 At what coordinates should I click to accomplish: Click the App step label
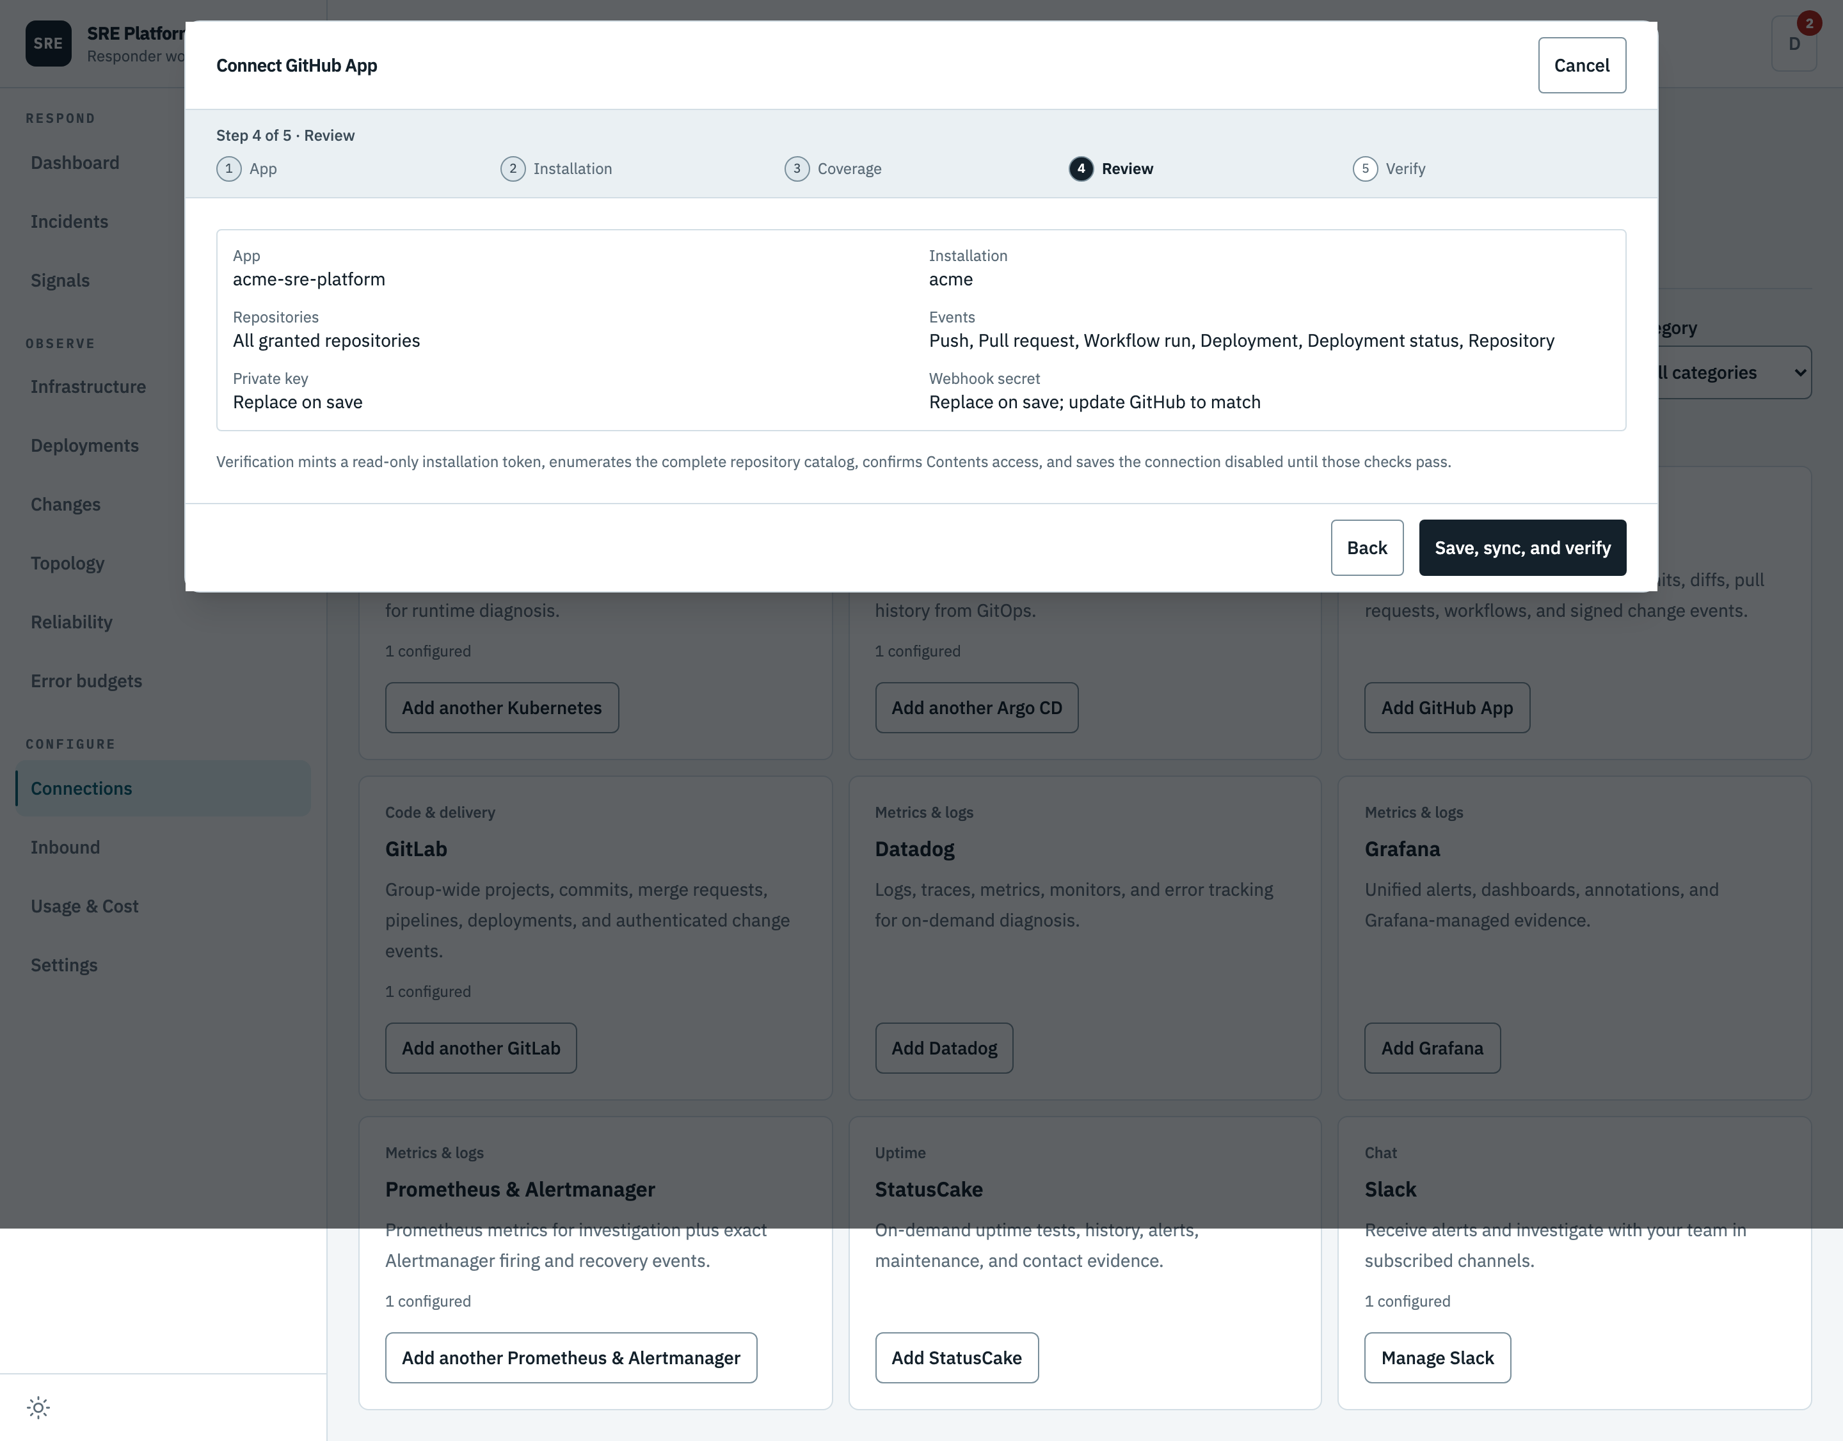coord(263,169)
